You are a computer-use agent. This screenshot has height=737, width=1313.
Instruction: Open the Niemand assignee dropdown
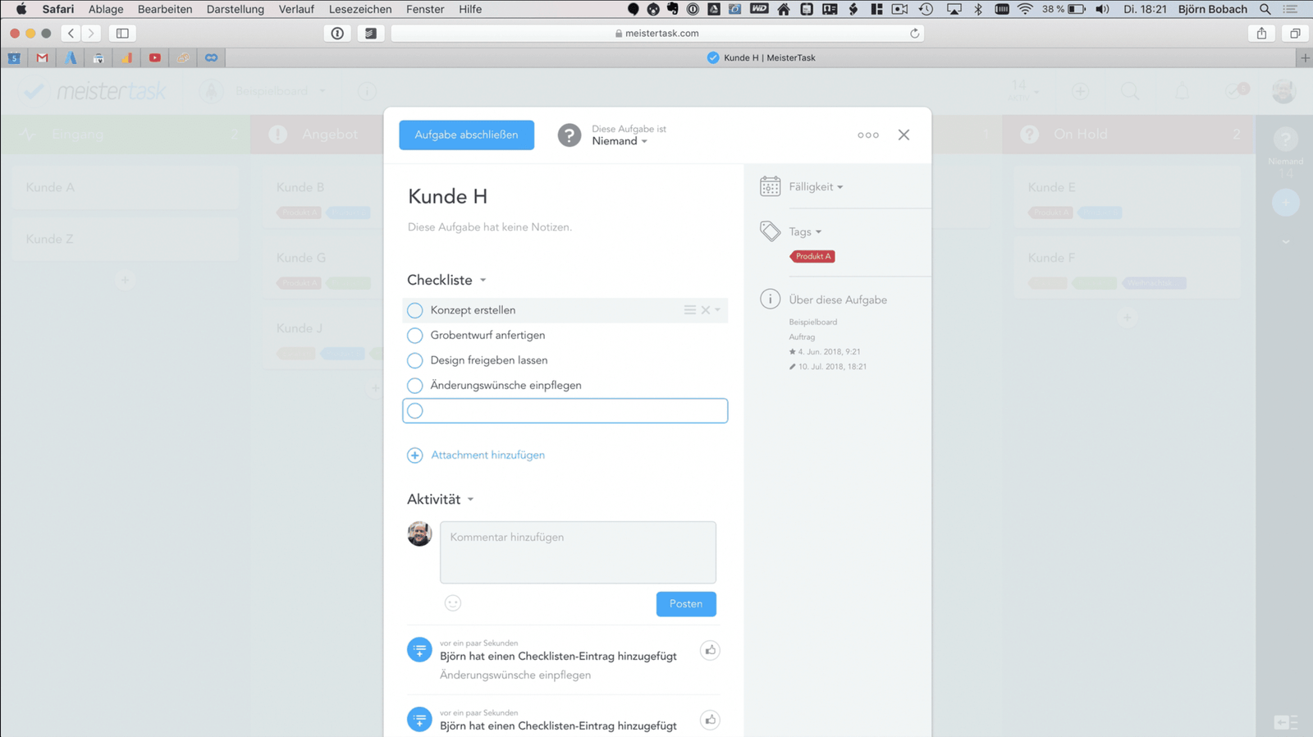point(620,141)
